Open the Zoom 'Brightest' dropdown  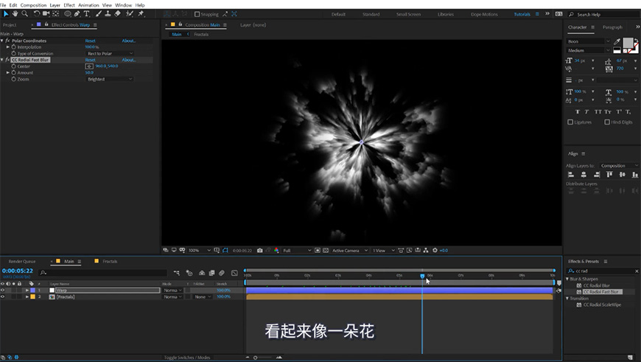[x=110, y=79]
